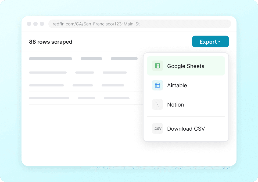Viewport: 258px width, 182px height.
Task: Select the first data row's leftmost placeholder
Action: (x=48, y=73)
